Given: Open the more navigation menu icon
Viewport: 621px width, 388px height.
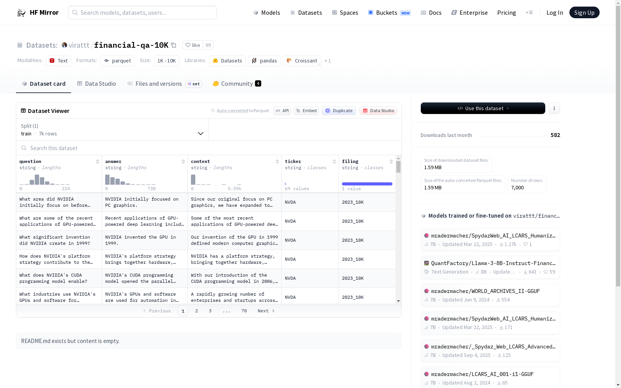Looking at the screenshot, I should pyautogui.click(x=529, y=13).
